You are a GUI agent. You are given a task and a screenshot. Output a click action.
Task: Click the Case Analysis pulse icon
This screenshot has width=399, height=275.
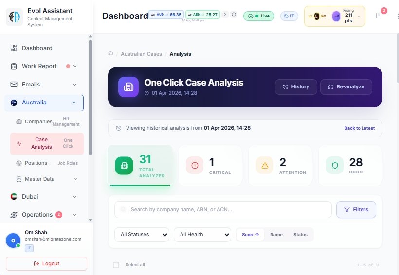point(19,143)
